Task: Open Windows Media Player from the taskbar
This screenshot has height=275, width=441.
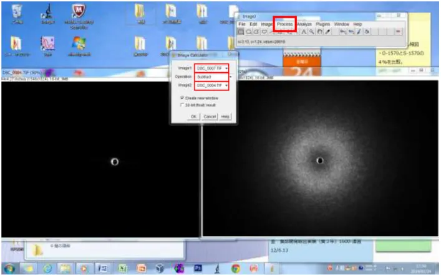Action: pos(84,269)
